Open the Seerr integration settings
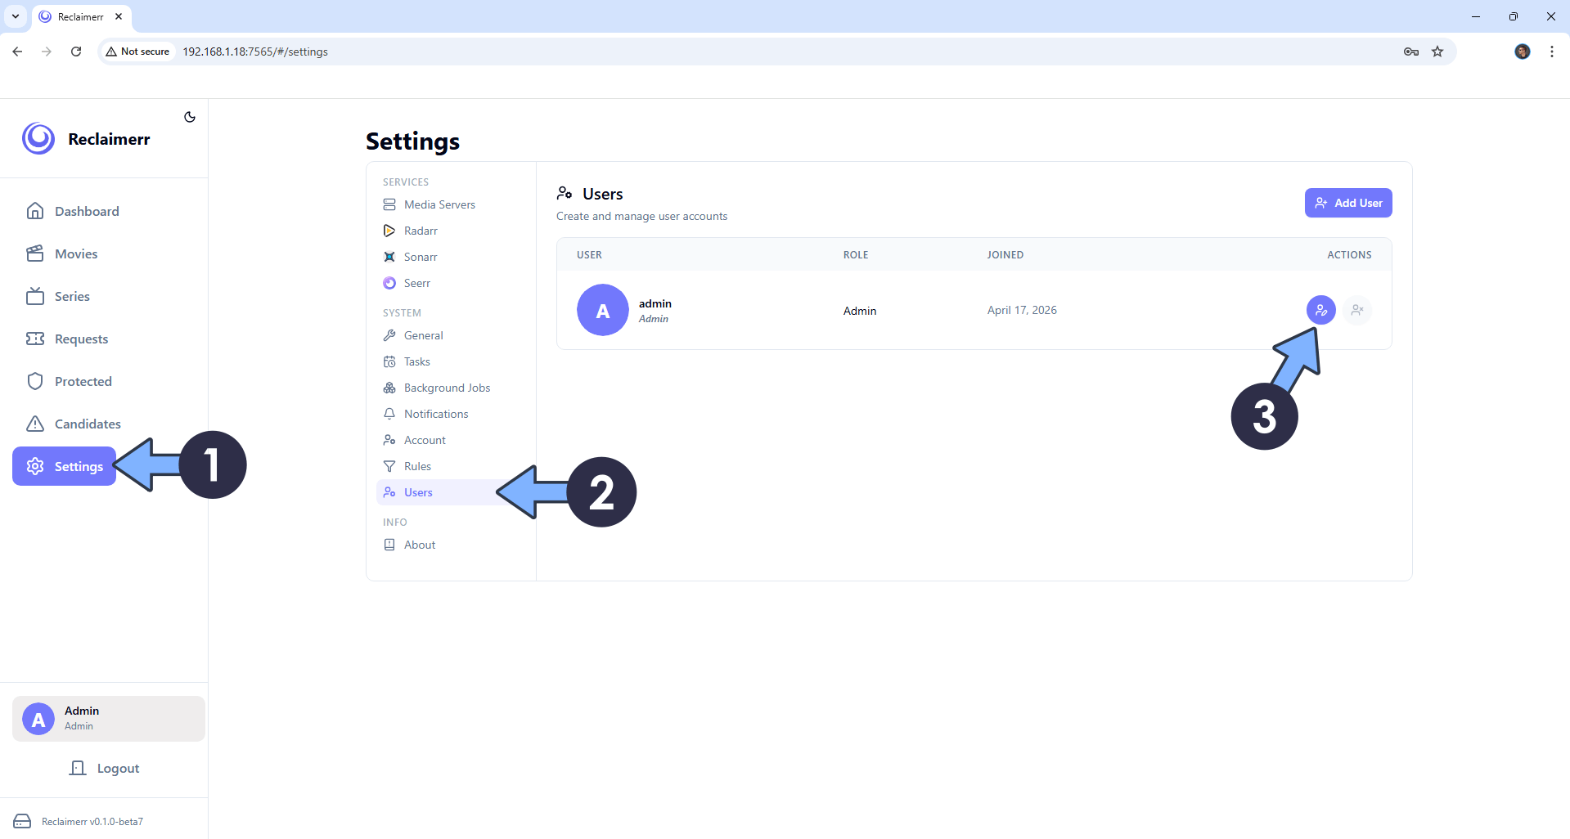This screenshot has height=839, width=1570. click(x=390, y=283)
